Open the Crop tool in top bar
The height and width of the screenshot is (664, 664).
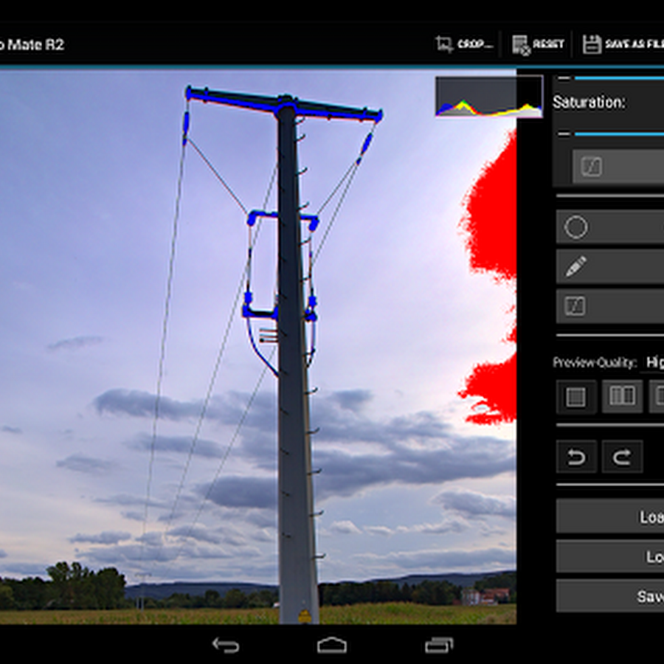[x=464, y=44]
